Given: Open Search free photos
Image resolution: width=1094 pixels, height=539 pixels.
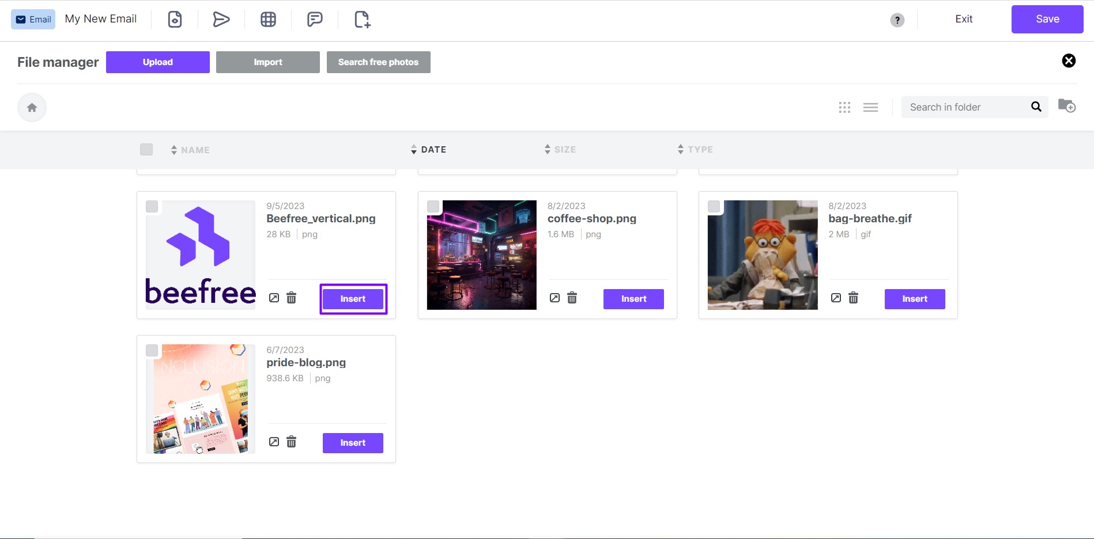Looking at the screenshot, I should pos(379,62).
